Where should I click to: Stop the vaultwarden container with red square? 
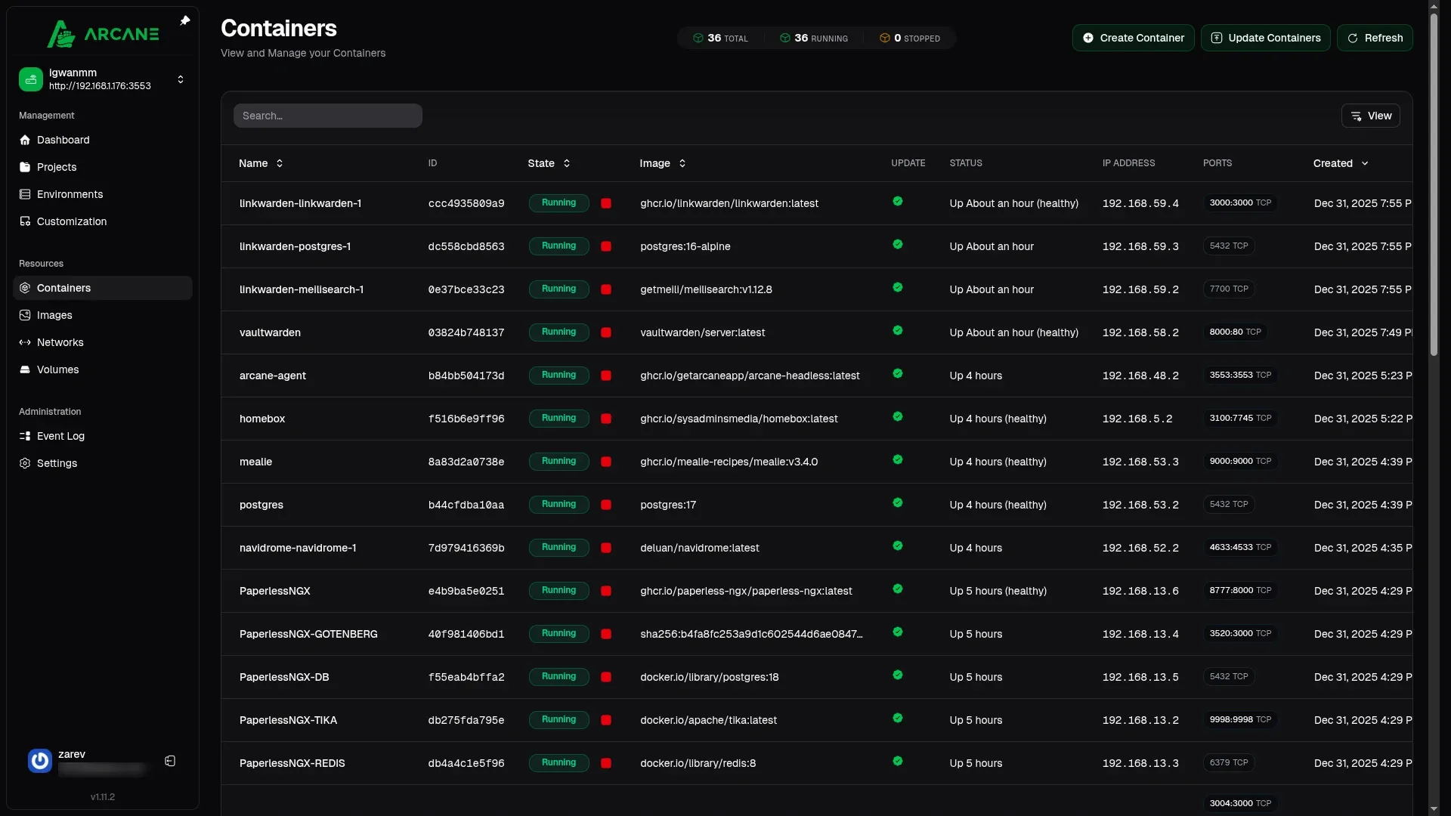pyautogui.click(x=606, y=332)
